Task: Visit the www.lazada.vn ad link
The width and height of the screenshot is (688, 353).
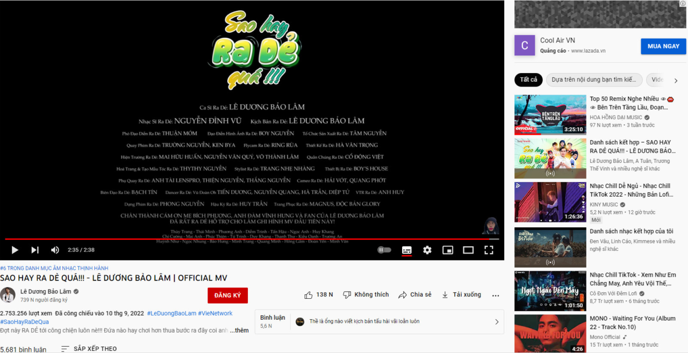Action: pos(588,51)
